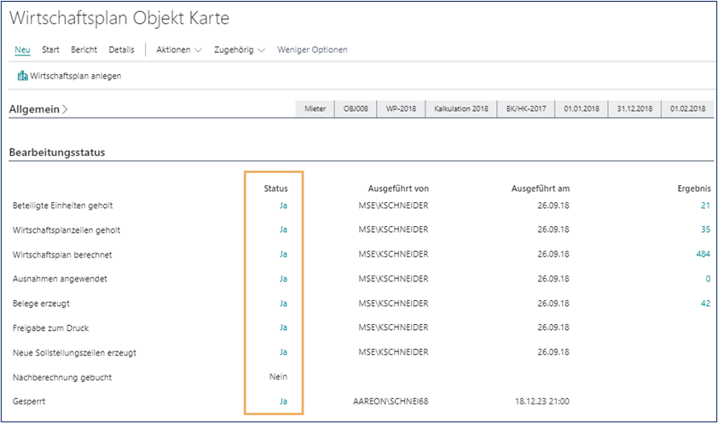Viewport: 718px width, 423px height.
Task: Click Nein status for Nachberechnung gebucht
Action: pos(279,376)
